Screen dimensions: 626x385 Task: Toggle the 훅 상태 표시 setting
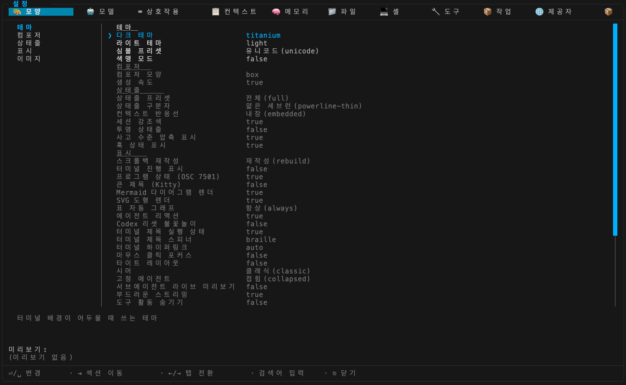pyautogui.click(x=255, y=145)
